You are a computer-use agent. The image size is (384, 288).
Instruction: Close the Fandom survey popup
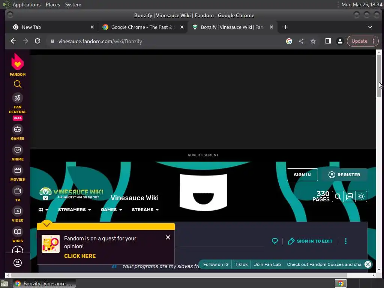click(x=168, y=237)
